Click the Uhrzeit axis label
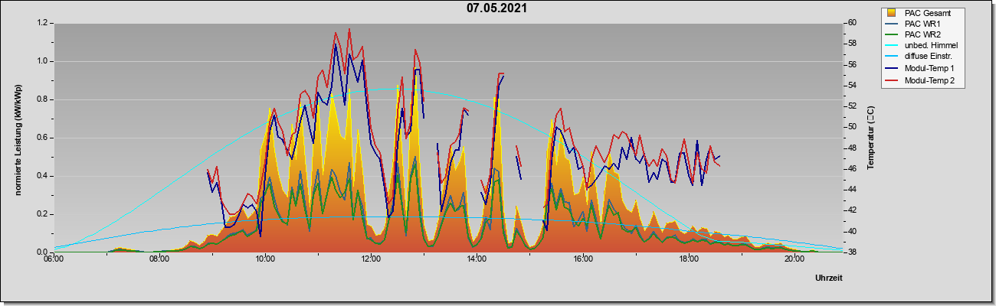The height and width of the screenshot is (306, 996). click(829, 278)
